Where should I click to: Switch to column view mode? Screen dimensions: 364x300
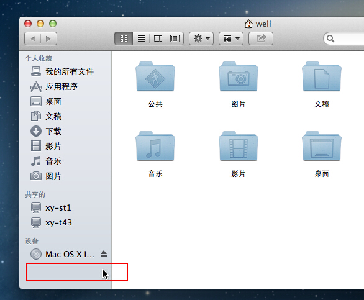click(158, 39)
